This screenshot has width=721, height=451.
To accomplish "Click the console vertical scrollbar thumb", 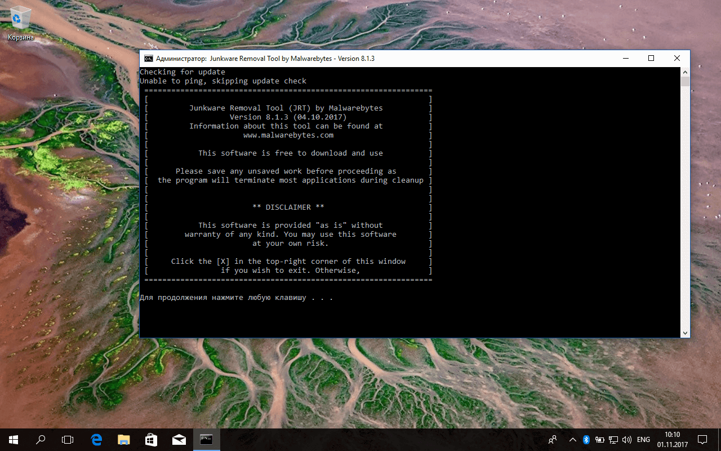I will pos(685,82).
